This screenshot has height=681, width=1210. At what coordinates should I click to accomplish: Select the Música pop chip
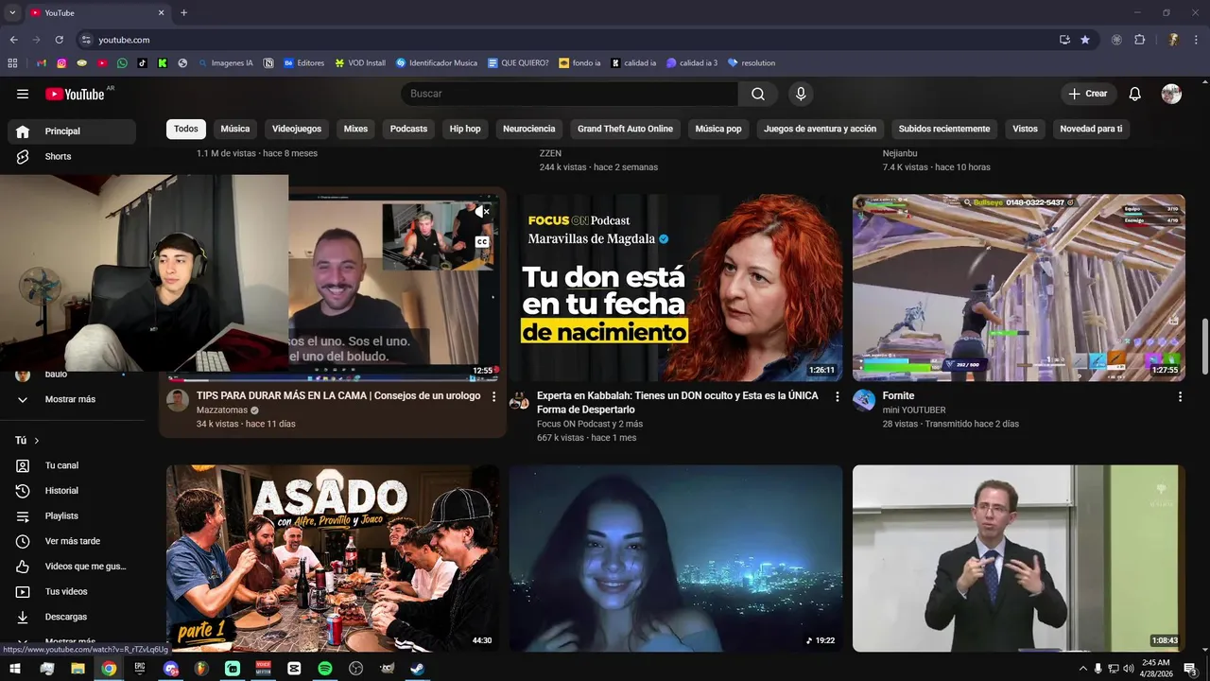pyautogui.click(x=718, y=129)
